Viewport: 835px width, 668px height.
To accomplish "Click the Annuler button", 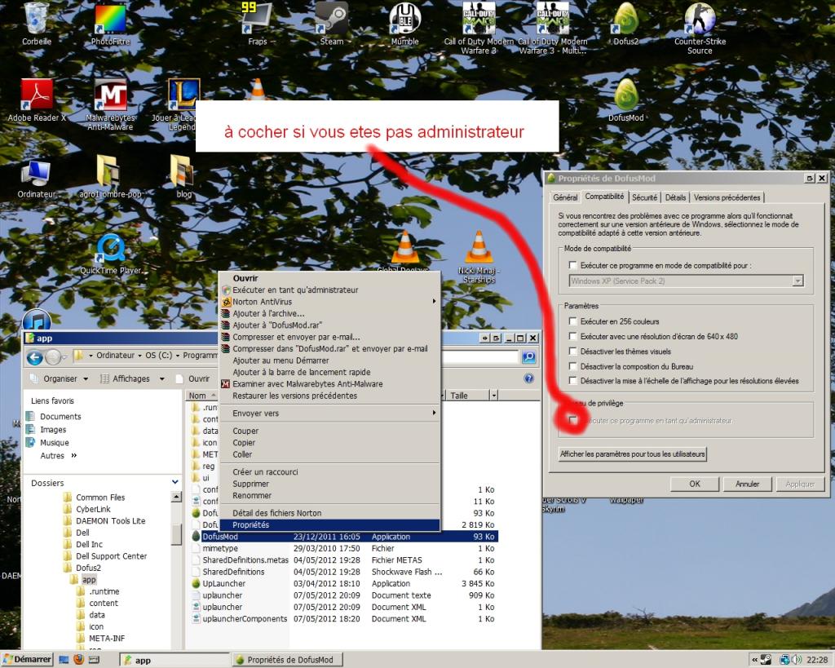I will tap(747, 484).
